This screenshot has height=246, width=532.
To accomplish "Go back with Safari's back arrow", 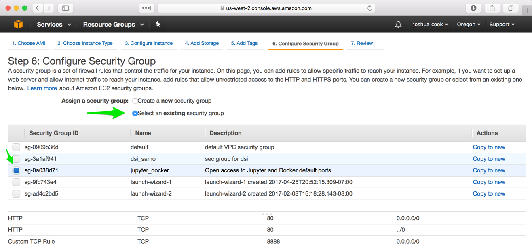I will coord(38,8).
